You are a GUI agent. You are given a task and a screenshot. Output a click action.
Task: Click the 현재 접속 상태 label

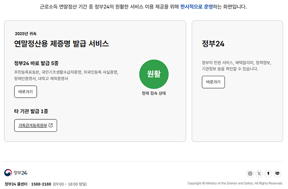[154, 93]
